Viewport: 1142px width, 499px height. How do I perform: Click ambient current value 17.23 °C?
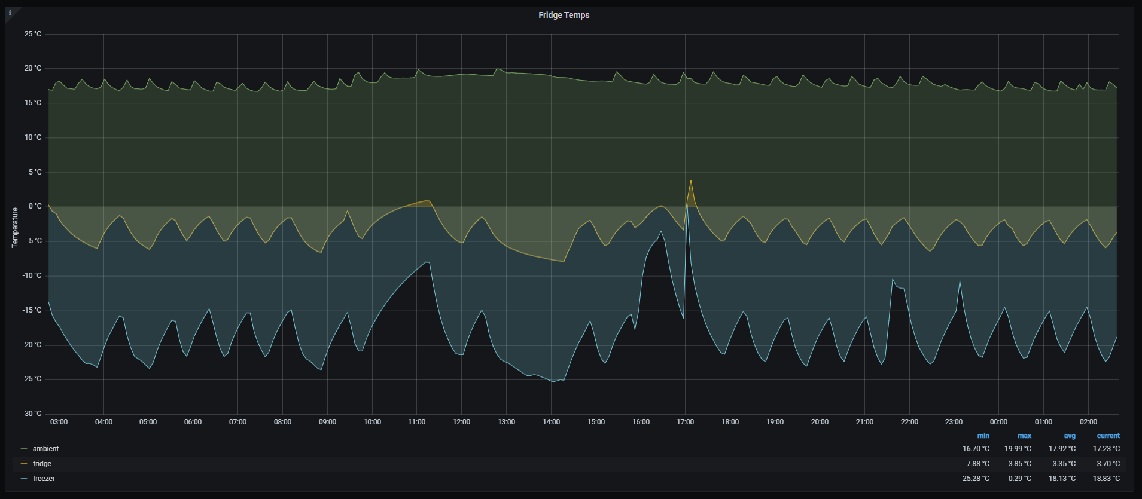(x=1106, y=449)
